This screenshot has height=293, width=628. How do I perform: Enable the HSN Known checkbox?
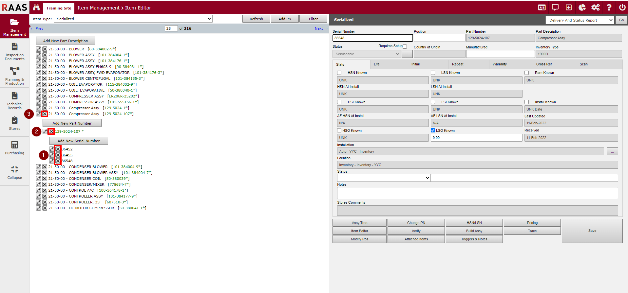[x=339, y=73]
